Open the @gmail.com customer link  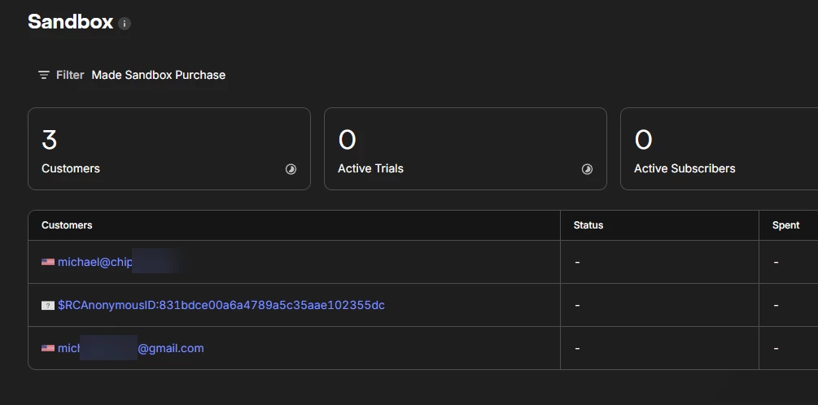pyautogui.click(x=131, y=348)
